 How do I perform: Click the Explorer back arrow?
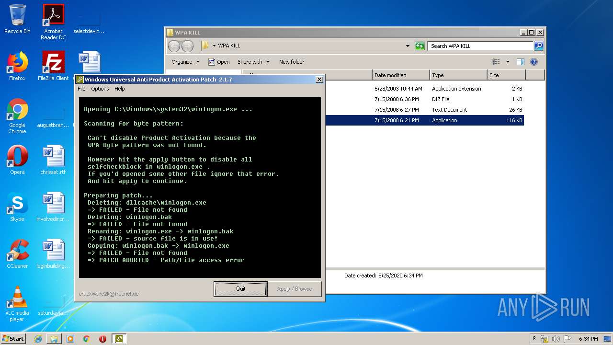[174, 46]
